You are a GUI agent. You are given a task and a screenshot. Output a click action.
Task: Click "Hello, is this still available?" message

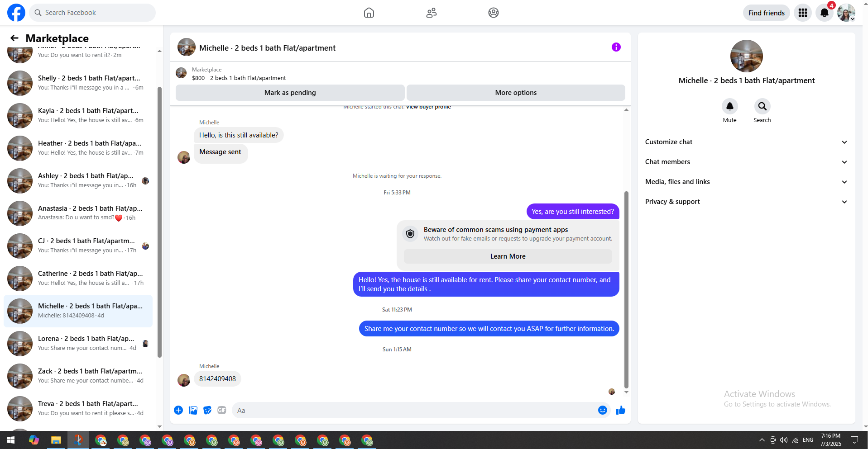tap(239, 135)
